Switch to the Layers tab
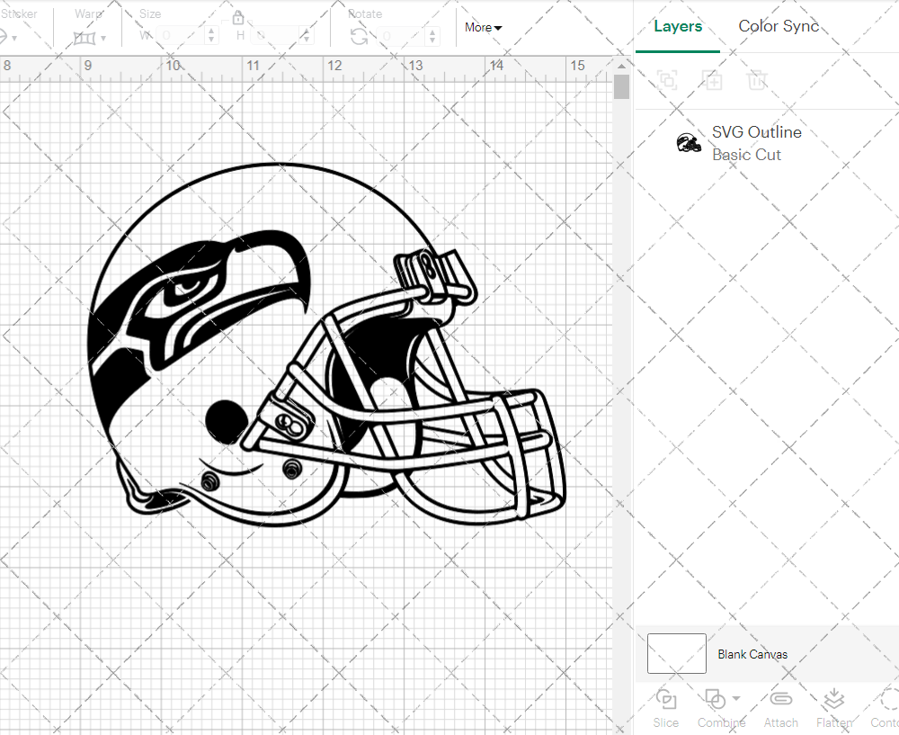 tap(678, 26)
